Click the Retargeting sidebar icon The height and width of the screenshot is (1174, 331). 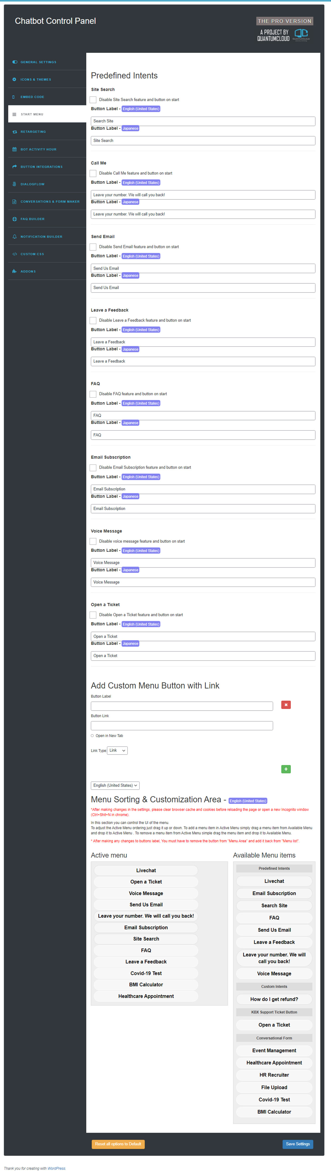click(15, 132)
